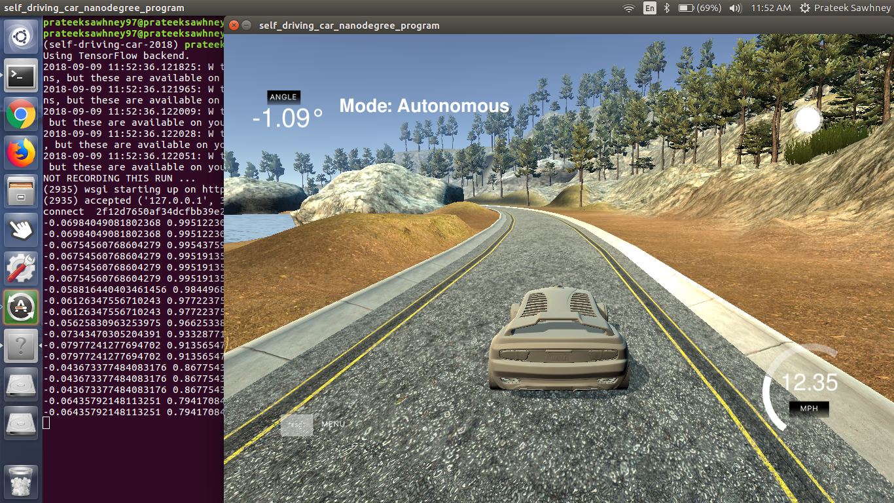Screen dimensions: 894x503
Task: Open the Ubuntu Dash search launcher
Action: [21, 37]
